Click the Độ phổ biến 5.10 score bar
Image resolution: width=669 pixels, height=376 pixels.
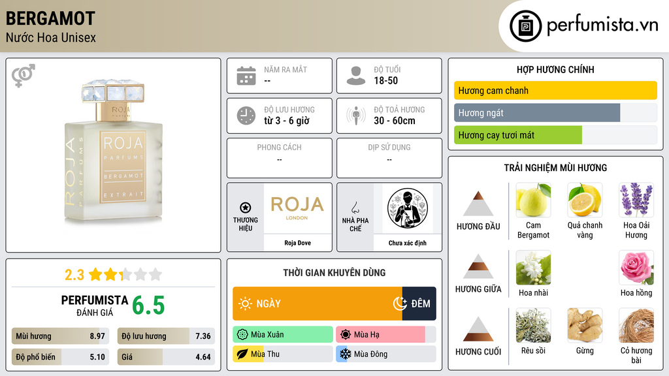pos(61,357)
